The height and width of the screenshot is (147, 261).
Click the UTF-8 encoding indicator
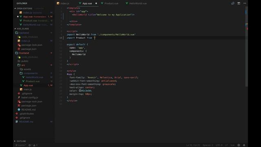click(x=219, y=145)
